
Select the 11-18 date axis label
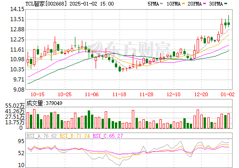[119, 94]
